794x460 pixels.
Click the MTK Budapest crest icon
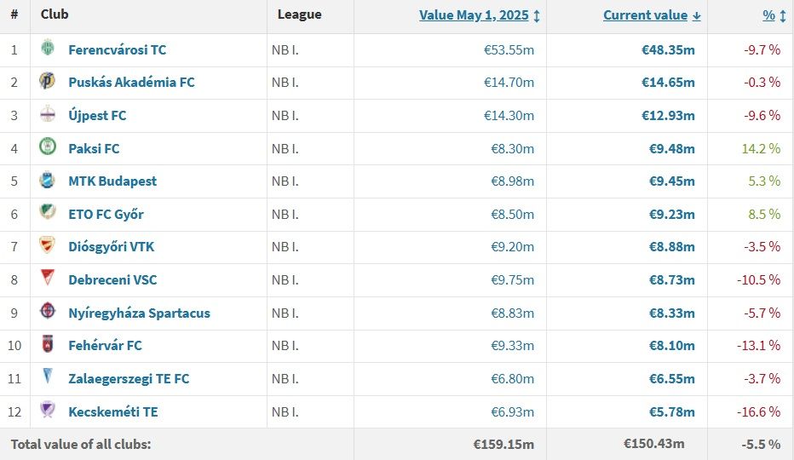tap(47, 180)
